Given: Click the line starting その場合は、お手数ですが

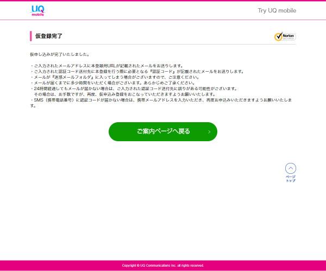Looking at the screenshot, I should [x=125, y=94].
